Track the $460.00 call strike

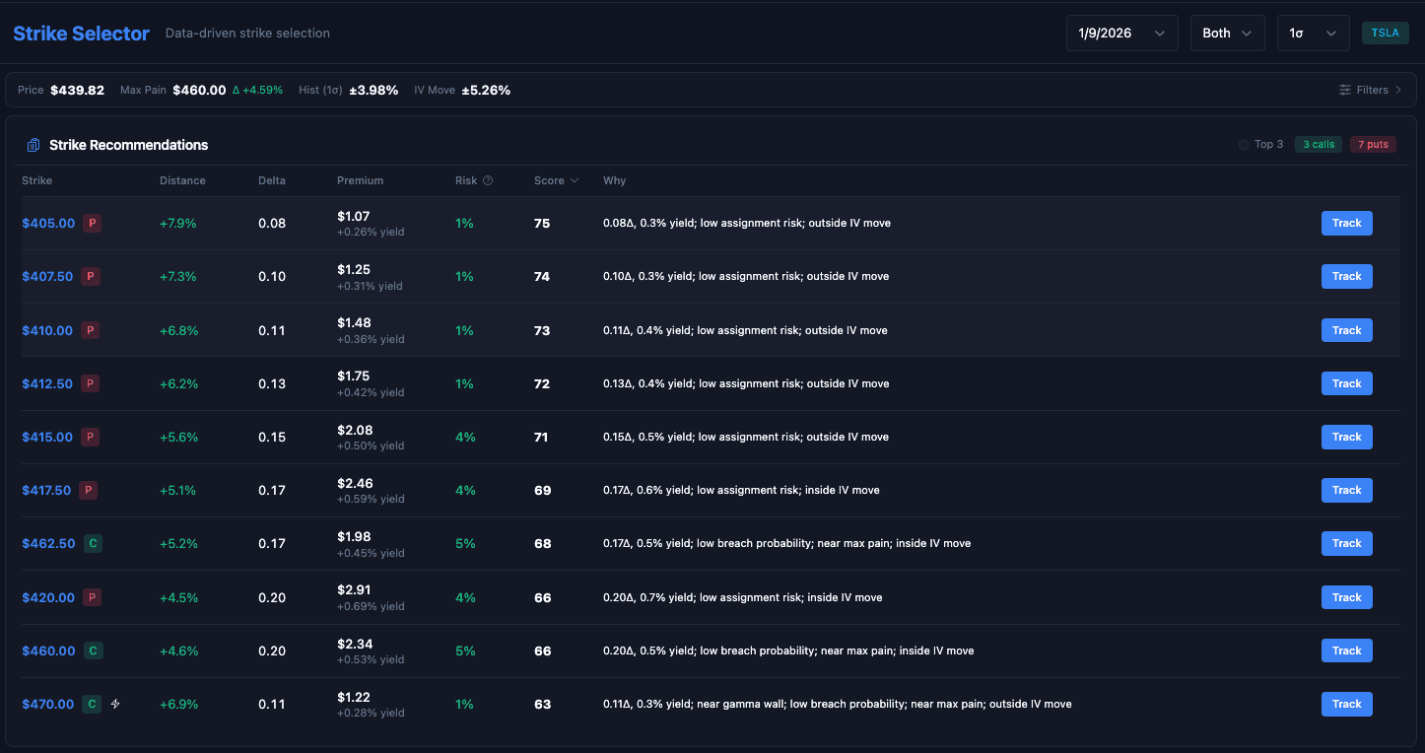(x=1346, y=650)
